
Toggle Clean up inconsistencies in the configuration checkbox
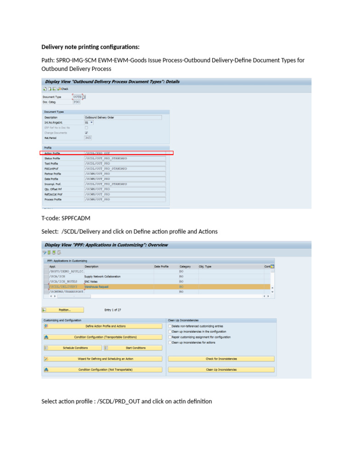tap(170, 332)
